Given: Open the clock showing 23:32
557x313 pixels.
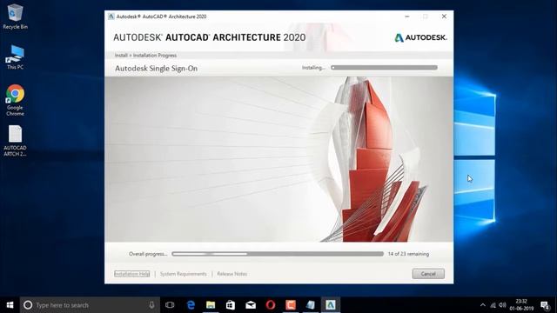Looking at the screenshot, I should tap(521, 305).
